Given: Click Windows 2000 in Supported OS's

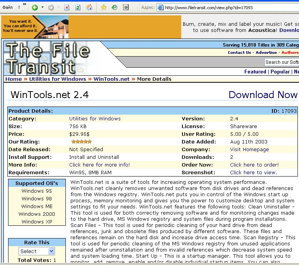Looking at the screenshot, I should [37, 214].
